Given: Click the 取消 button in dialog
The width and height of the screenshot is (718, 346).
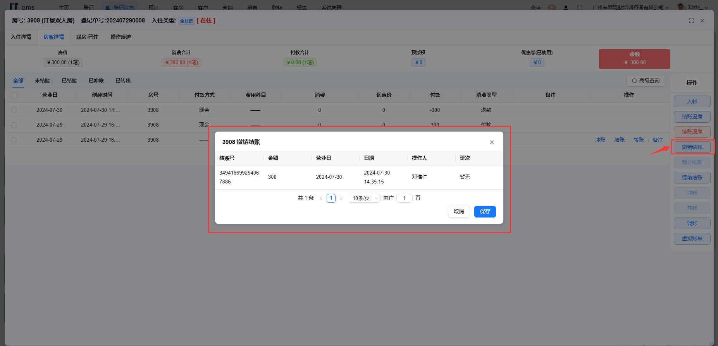Looking at the screenshot, I should [x=459, y=212].
